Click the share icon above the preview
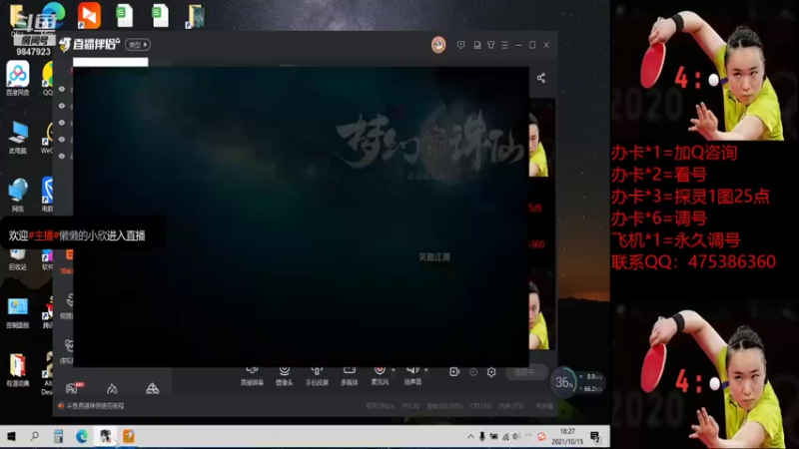Screen dimensions: 799x449 [541, 78]
